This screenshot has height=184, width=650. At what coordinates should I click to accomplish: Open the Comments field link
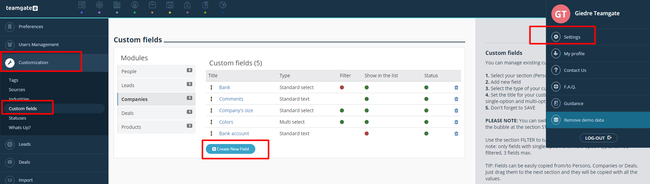(x=231, y=99)
